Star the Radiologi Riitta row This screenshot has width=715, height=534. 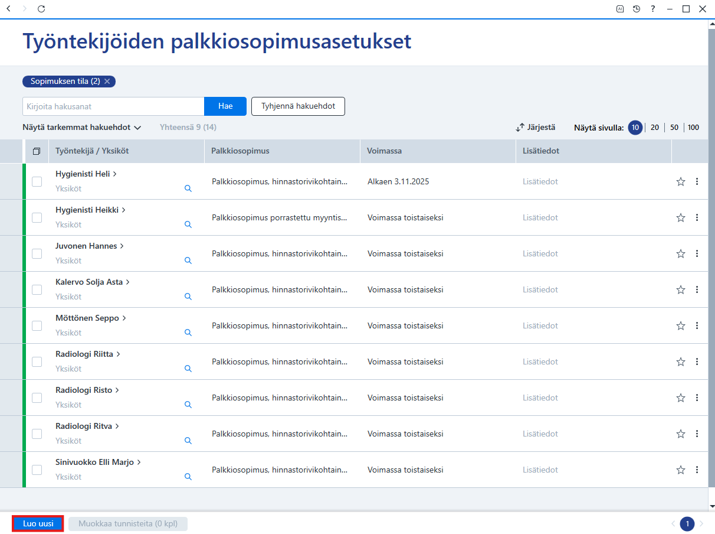click(681, 362)
